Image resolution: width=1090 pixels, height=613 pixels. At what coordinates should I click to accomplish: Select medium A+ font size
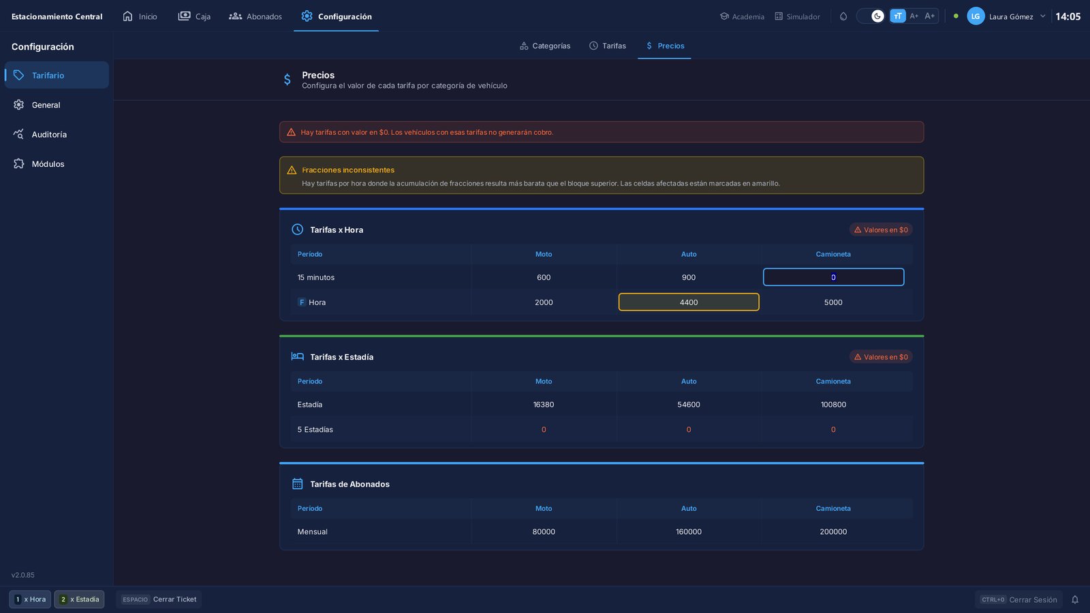[x=914, y=16]
